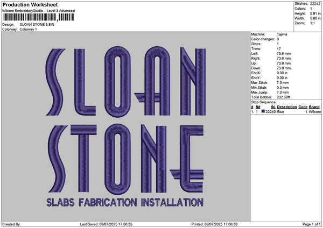Click the Min Stitch value '0.3 mm'

point(283,88)
